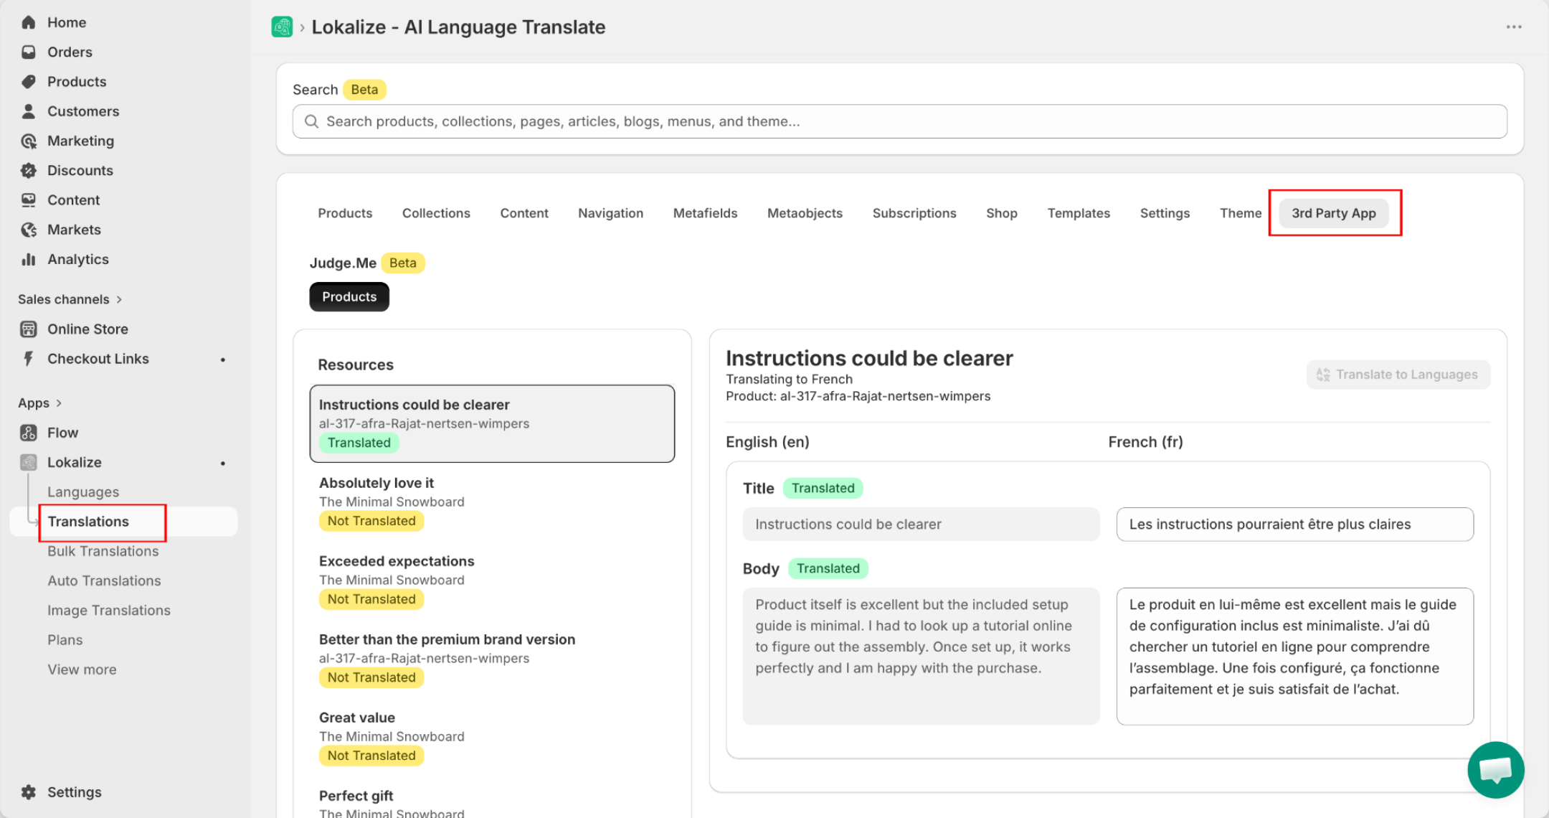The image size is (1549, 818).
Task: Open the three-dot more options menu
Action: [1514, 27]
